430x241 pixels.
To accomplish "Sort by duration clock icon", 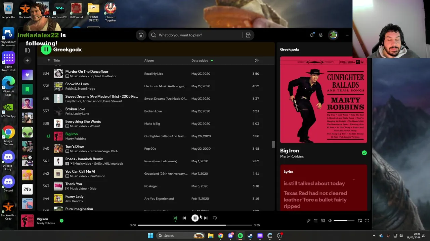I will 257,61.
